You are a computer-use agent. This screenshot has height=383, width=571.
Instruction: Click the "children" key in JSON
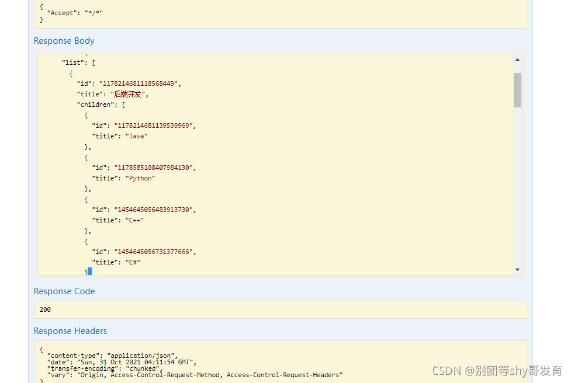click(x=97, y=105)
